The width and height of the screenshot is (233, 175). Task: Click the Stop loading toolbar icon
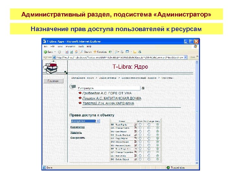pyautogui.click(x=67, y=52)
